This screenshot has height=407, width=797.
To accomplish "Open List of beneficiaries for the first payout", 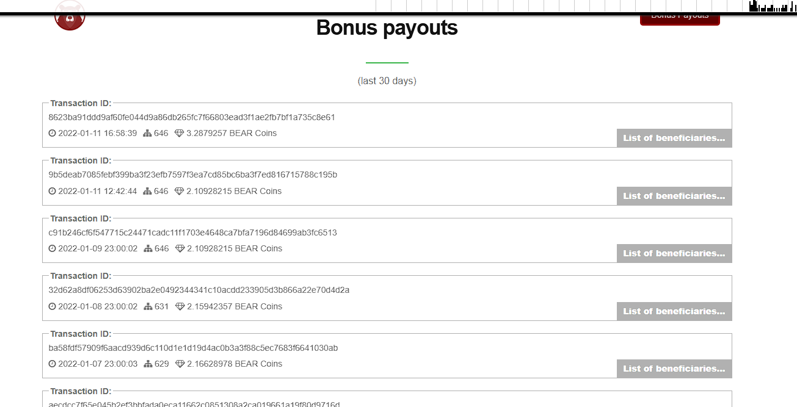I will pos(674,138).
